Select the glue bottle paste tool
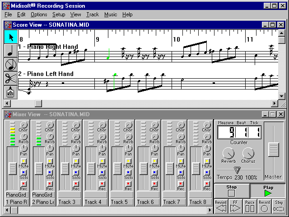The width and height of the screenshot is (289, 217). tap(11, 92)
